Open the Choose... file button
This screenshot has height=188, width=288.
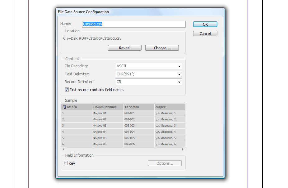(x=162, y=48)
